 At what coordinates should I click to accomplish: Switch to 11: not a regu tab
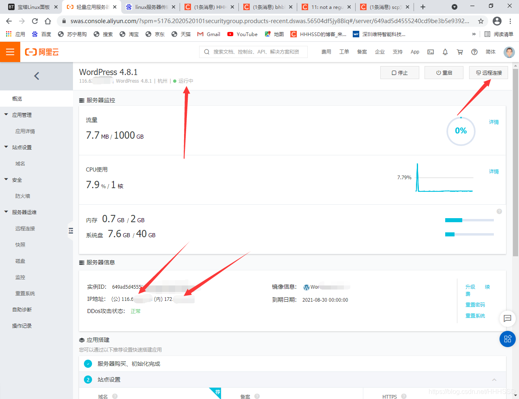(326, 7)
